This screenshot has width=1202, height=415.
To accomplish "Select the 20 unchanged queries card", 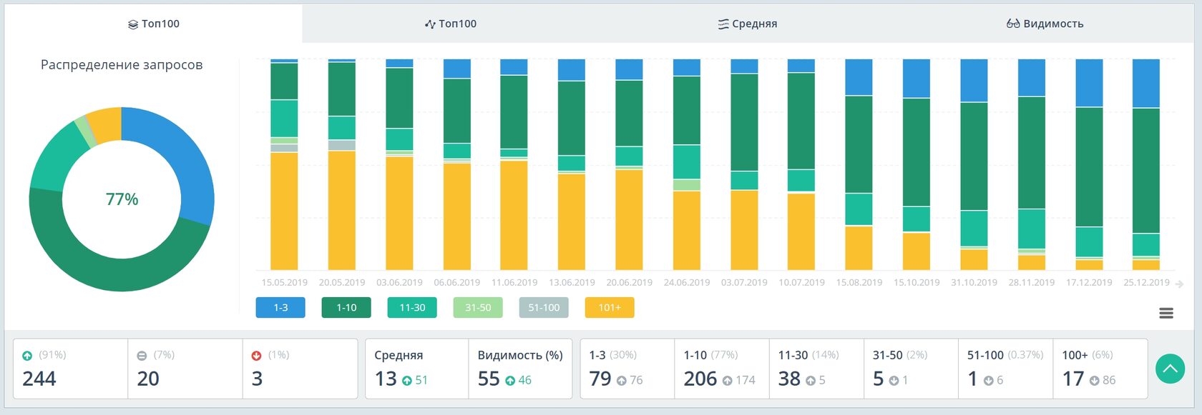I will (x=185, y=369).
